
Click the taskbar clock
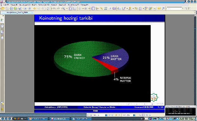(x=187, y=119)
